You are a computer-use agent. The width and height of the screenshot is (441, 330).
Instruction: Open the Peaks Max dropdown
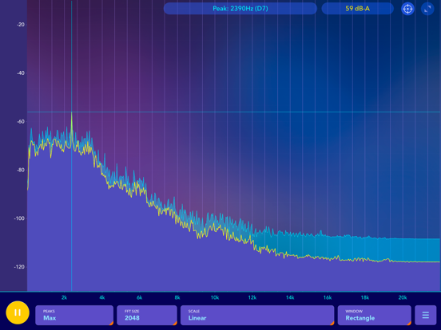[74, 315]
